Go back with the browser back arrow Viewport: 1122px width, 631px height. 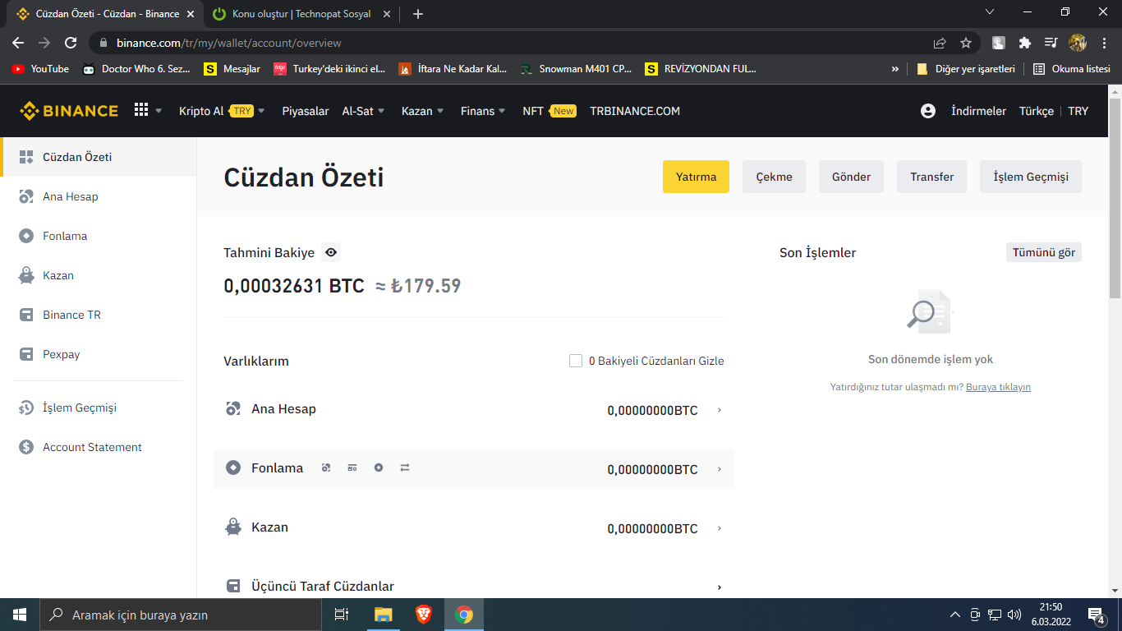tap(18, 43)
